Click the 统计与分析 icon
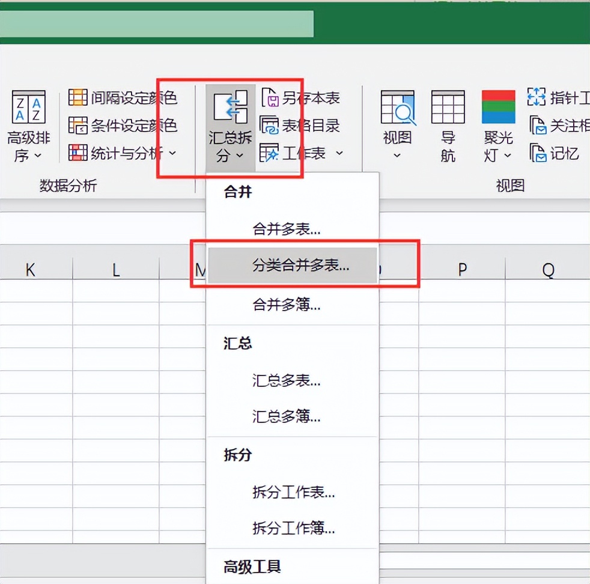The width and height of the screenshot is (590, 584). click(79, 153)
